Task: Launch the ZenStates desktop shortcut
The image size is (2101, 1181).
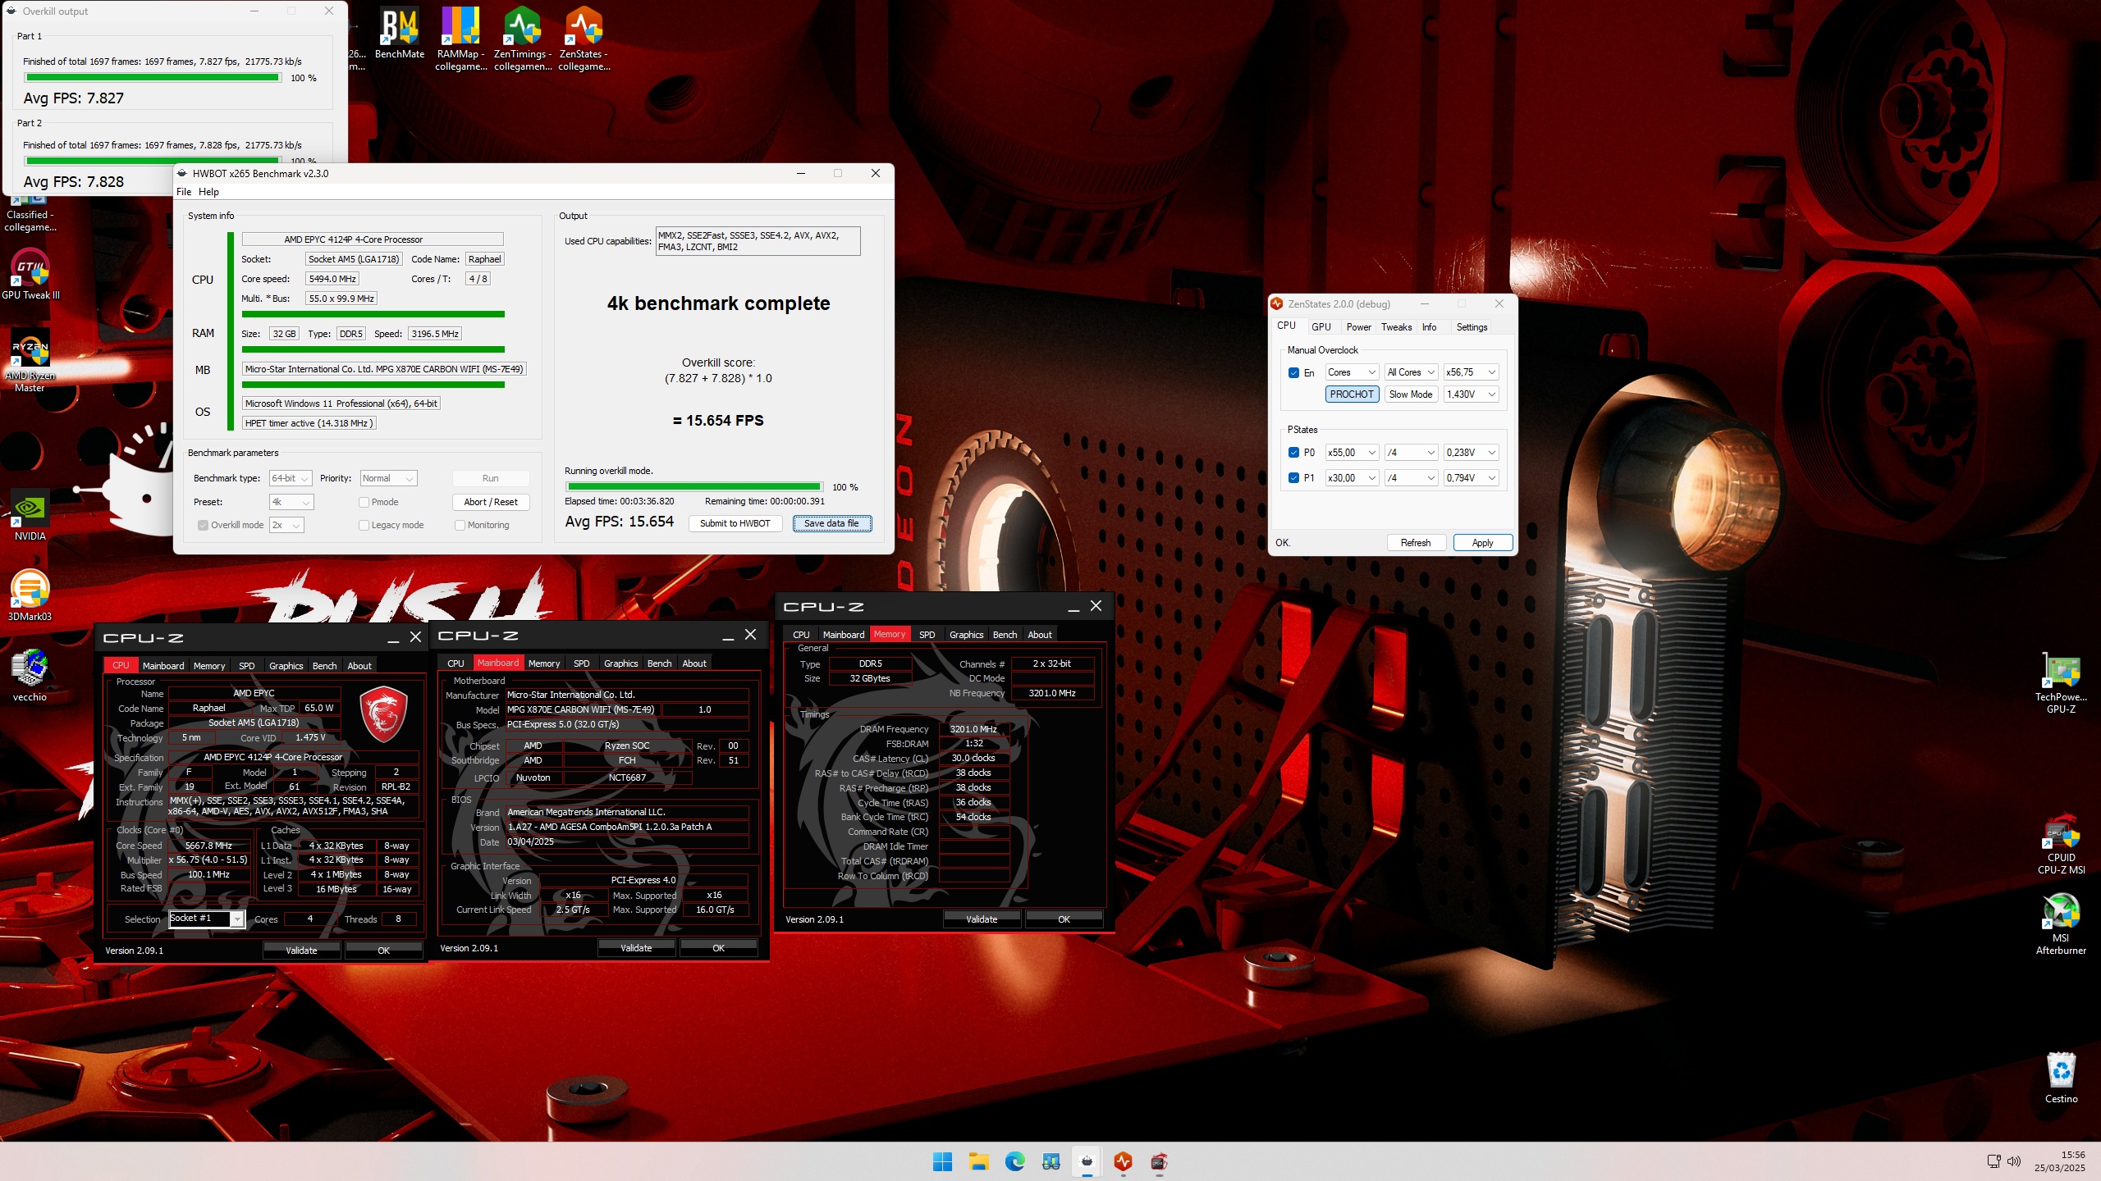Action: (584, 38)
